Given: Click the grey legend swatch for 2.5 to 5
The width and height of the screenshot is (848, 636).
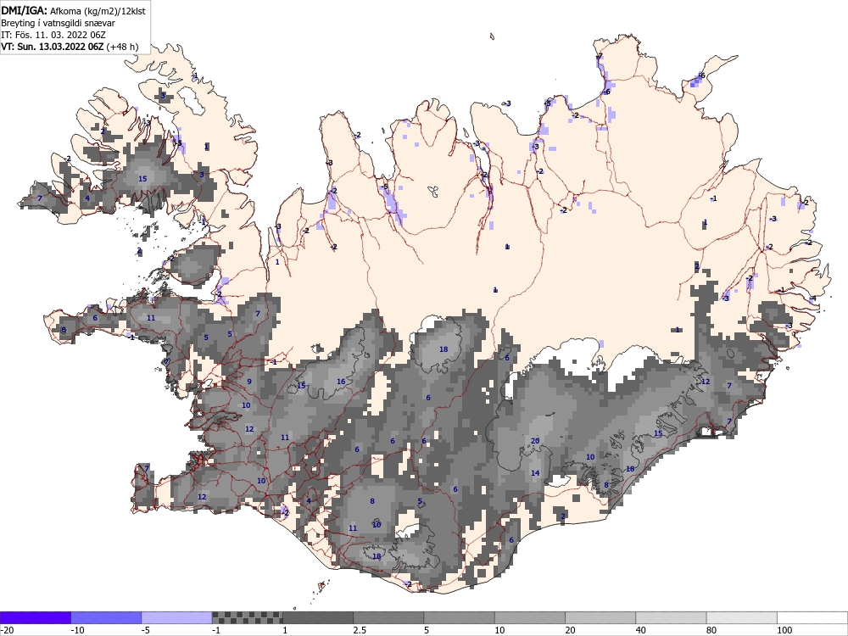Looking at the screenshot, I should coord(388,617).
